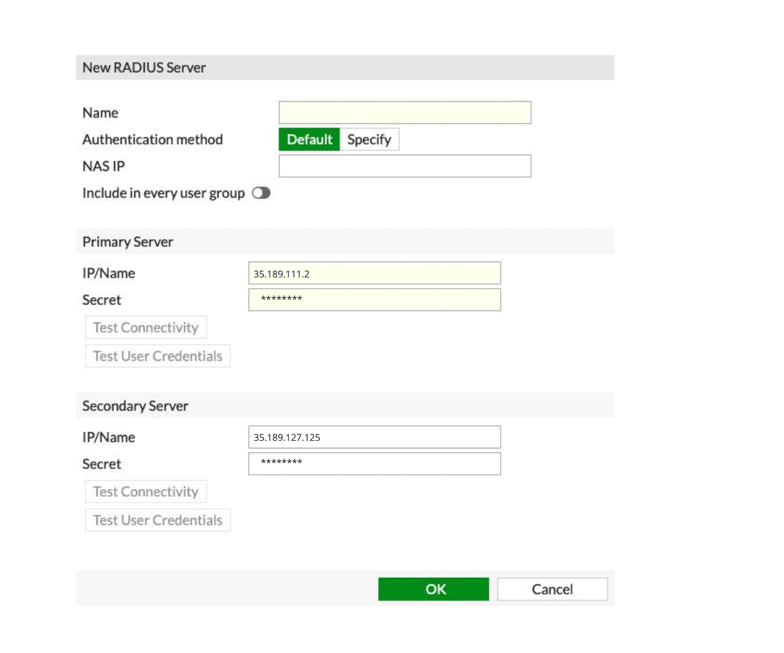784x653 pixels.
Task: Click the Primary Server Secret field
Action: pos(374,300)
